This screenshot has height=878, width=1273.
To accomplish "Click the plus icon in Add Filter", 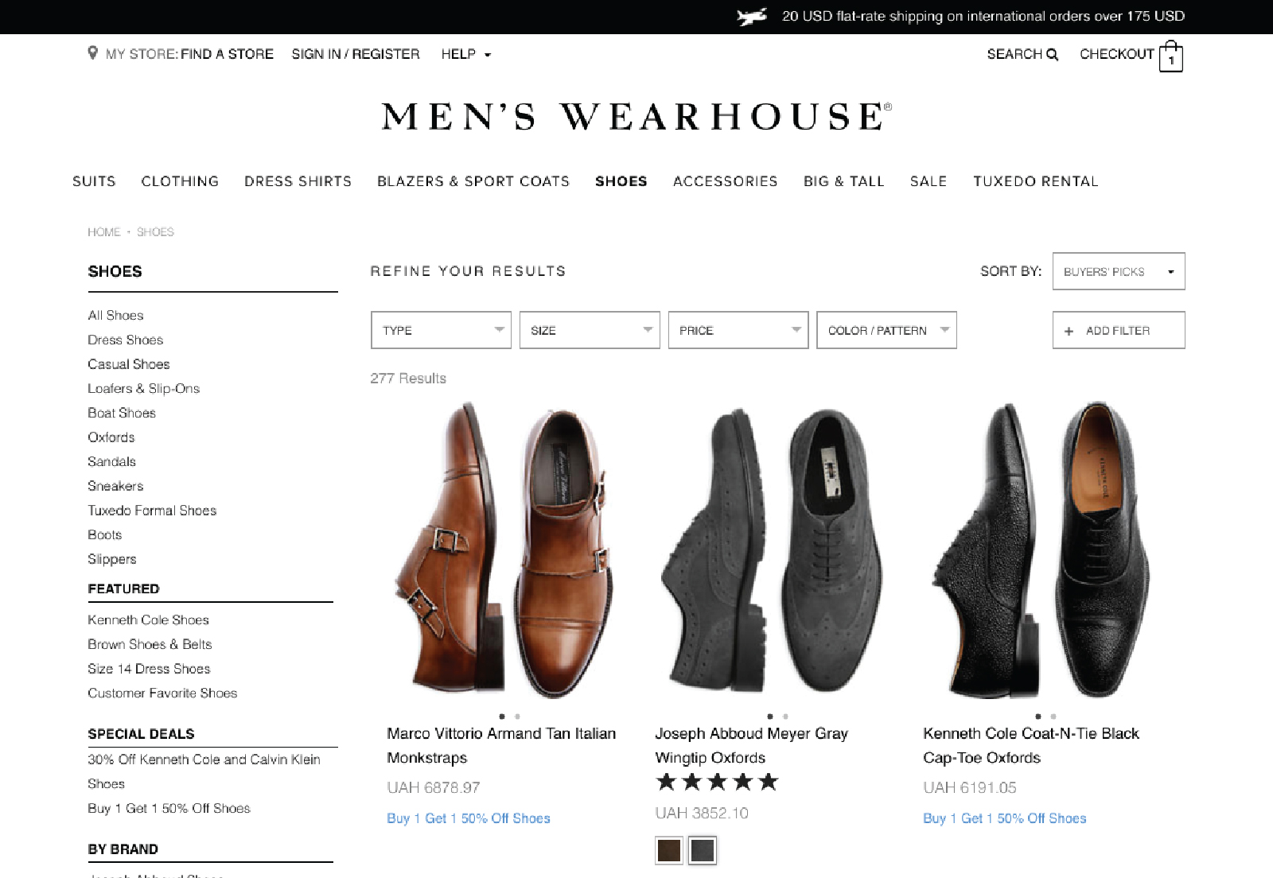I will tap(1069, 331).
